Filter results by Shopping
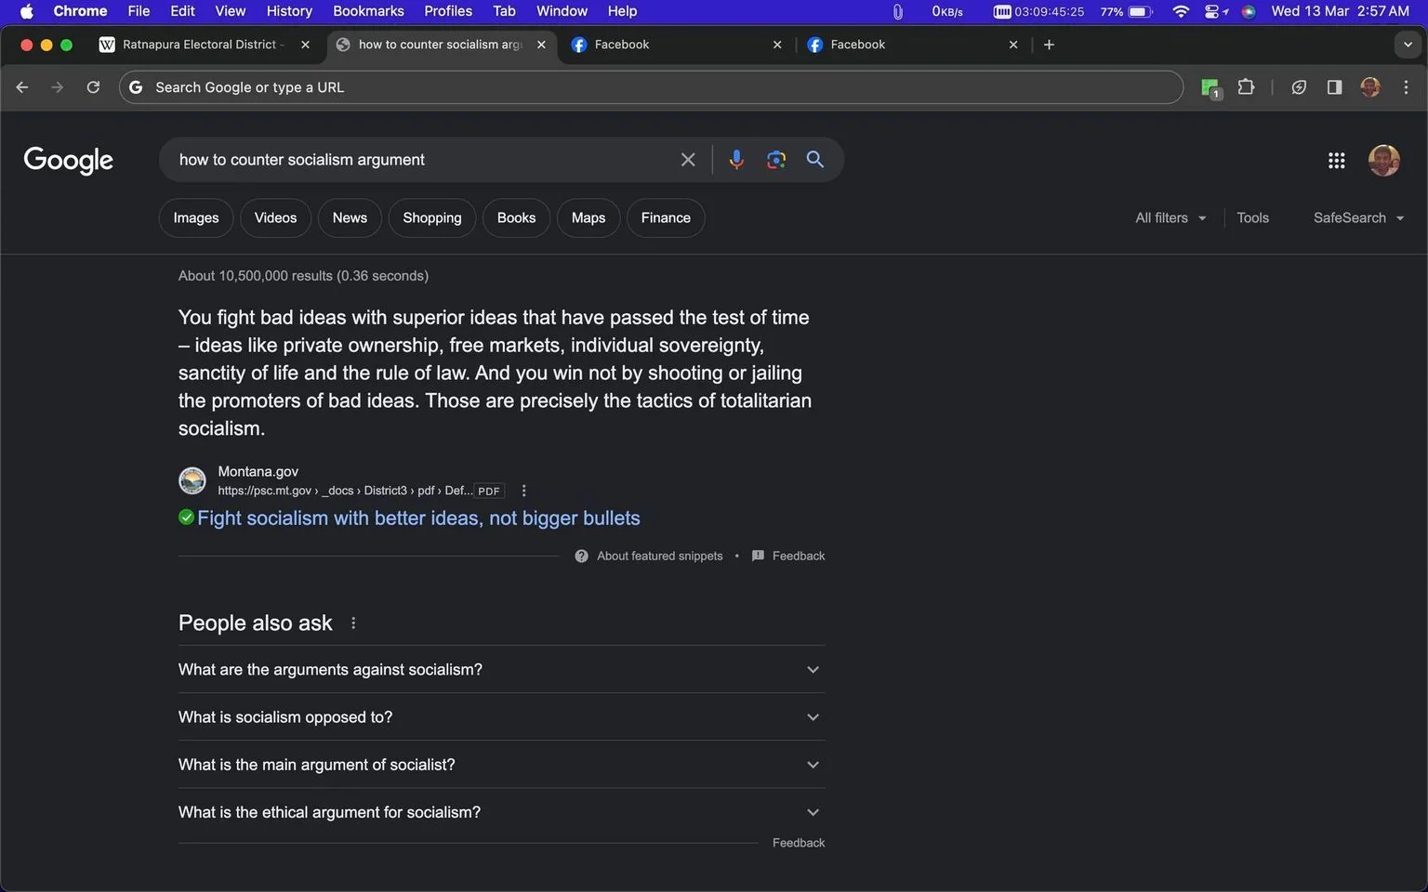1428x892 pixels. point(432,217)
